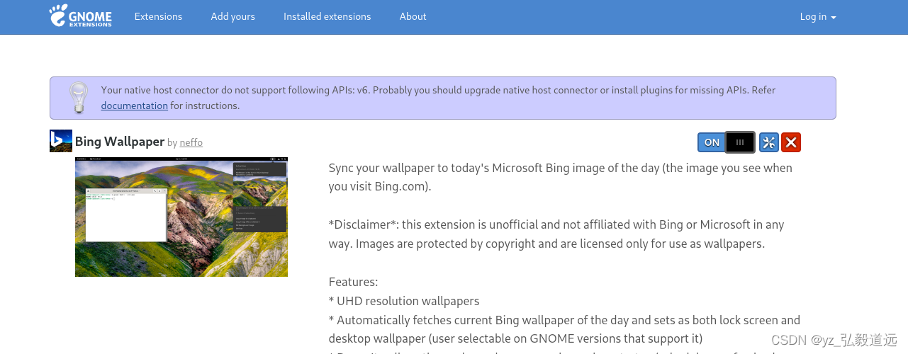The width and height of the screenshot is (908, 354).
Task: Click the GNOME Extensions logo
Action: pos(81,16)
